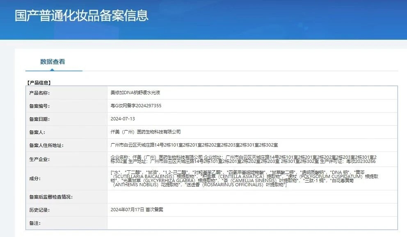Click the 备案后监督检查情况 row label
This screenshot has height=237, width=407.
click(x=51, y=197)
